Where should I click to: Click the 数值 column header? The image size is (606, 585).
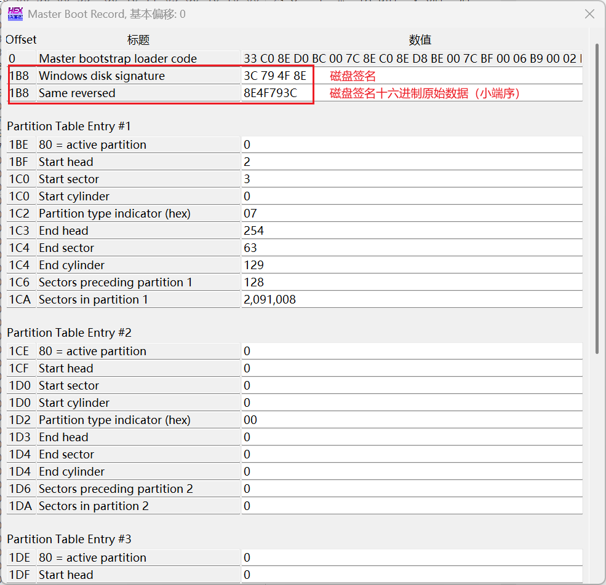[x=420, y=40]
